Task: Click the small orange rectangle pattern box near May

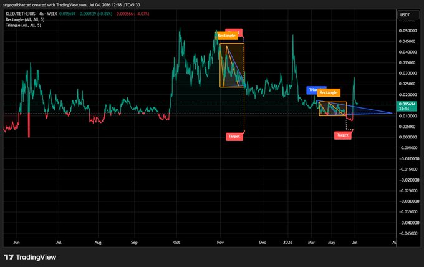Action: tap(332, 109)
